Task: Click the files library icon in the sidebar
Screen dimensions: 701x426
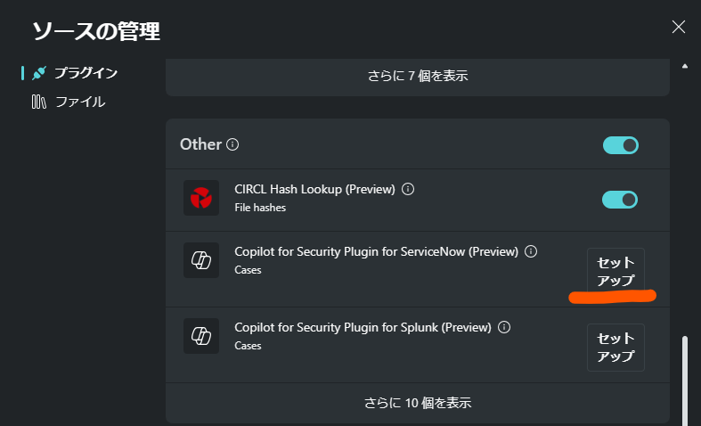Action: click(38, 102)
